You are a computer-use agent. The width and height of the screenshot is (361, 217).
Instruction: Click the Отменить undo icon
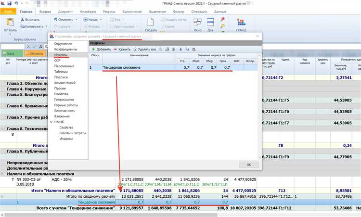pyautogui.click(x=54, y=19)
